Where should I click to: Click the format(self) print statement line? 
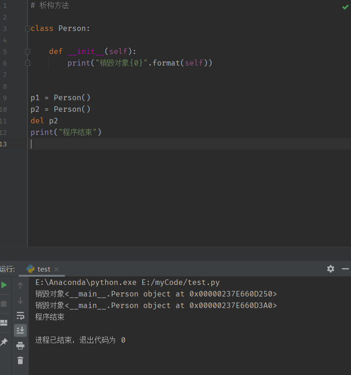139,63
